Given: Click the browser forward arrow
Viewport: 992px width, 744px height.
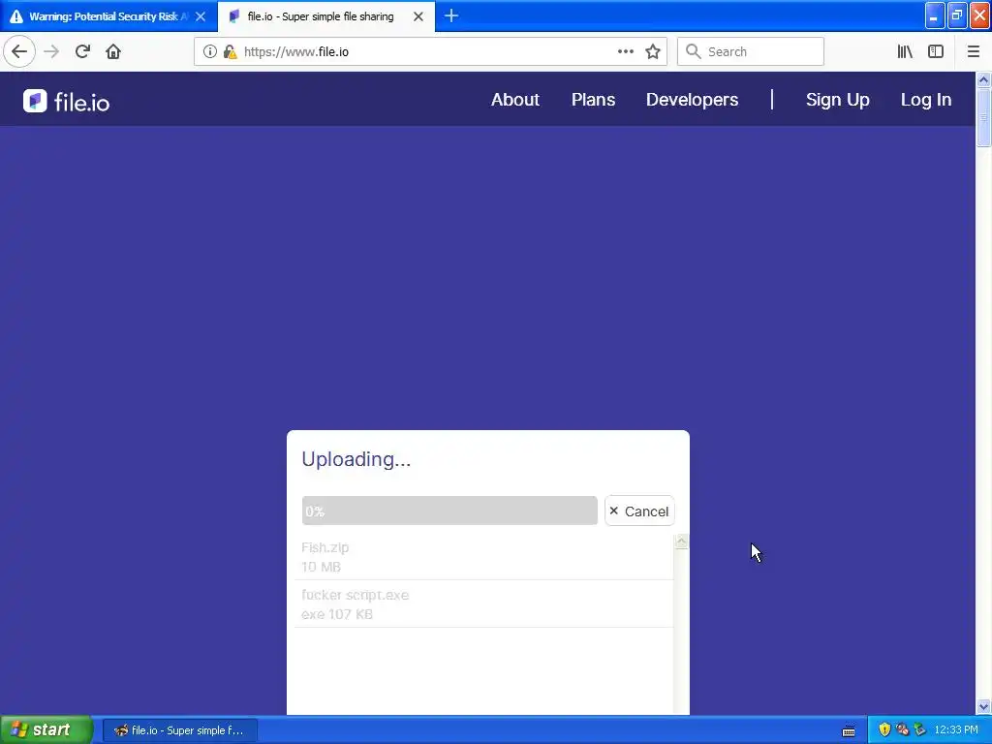Looking at the screenshot, I should pyautogui.click(x=51, y=51).
